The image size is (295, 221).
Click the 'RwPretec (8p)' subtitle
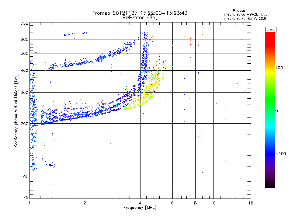[140, 18]
